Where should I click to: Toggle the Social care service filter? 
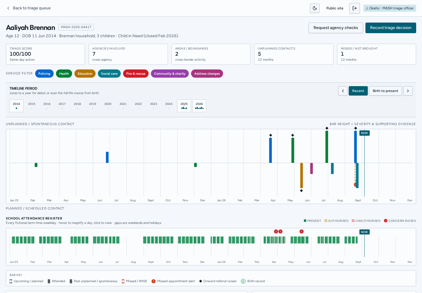[109, 74]
